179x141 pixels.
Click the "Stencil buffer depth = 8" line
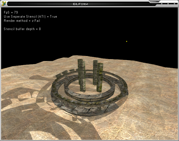click(x=22, y=29)
